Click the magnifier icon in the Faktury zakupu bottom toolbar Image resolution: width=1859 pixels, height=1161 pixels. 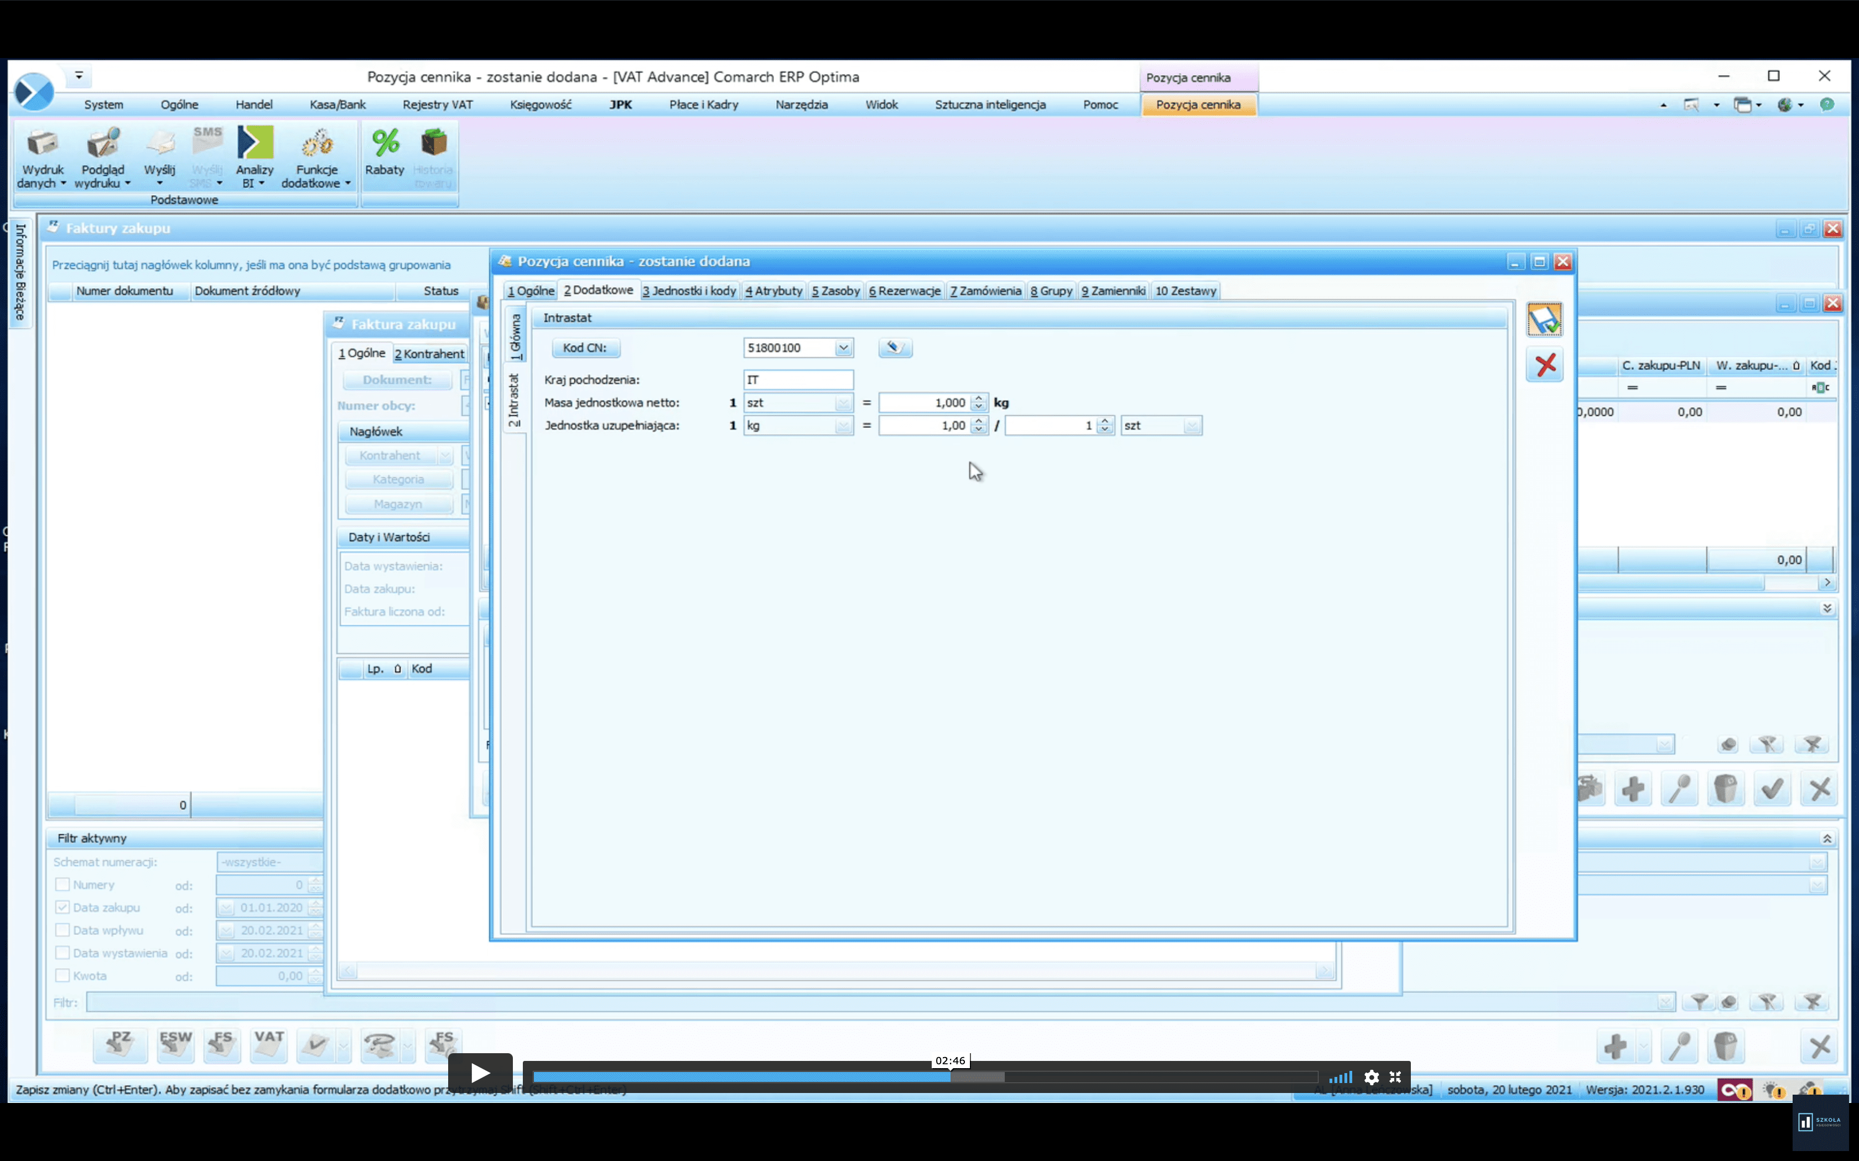click(1679, 1046)
